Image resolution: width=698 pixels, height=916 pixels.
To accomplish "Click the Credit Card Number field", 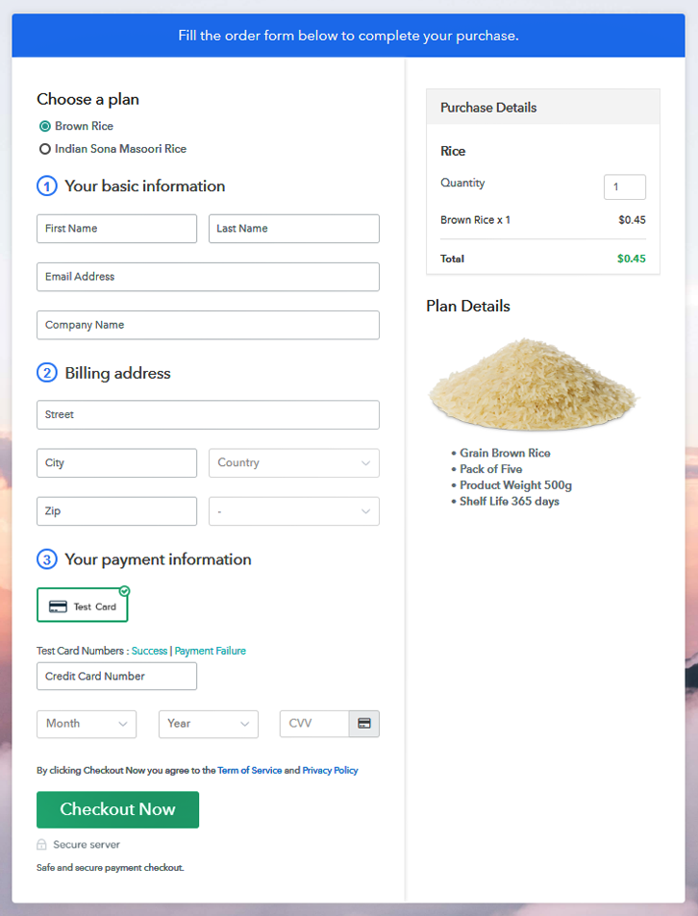I will (x=116, y=677).
